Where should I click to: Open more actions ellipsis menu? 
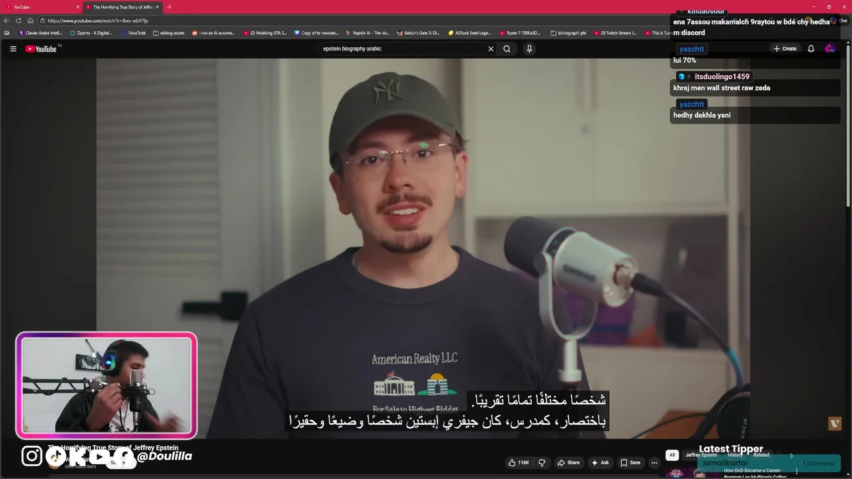click(x=654, y=462)
